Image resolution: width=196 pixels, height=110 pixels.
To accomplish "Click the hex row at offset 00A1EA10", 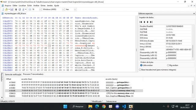I will click(x=49, y=46).
